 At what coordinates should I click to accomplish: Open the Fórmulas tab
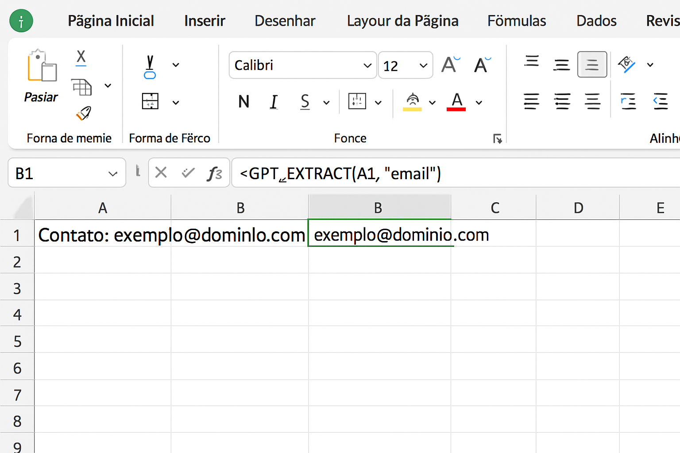tap(517, 21)
